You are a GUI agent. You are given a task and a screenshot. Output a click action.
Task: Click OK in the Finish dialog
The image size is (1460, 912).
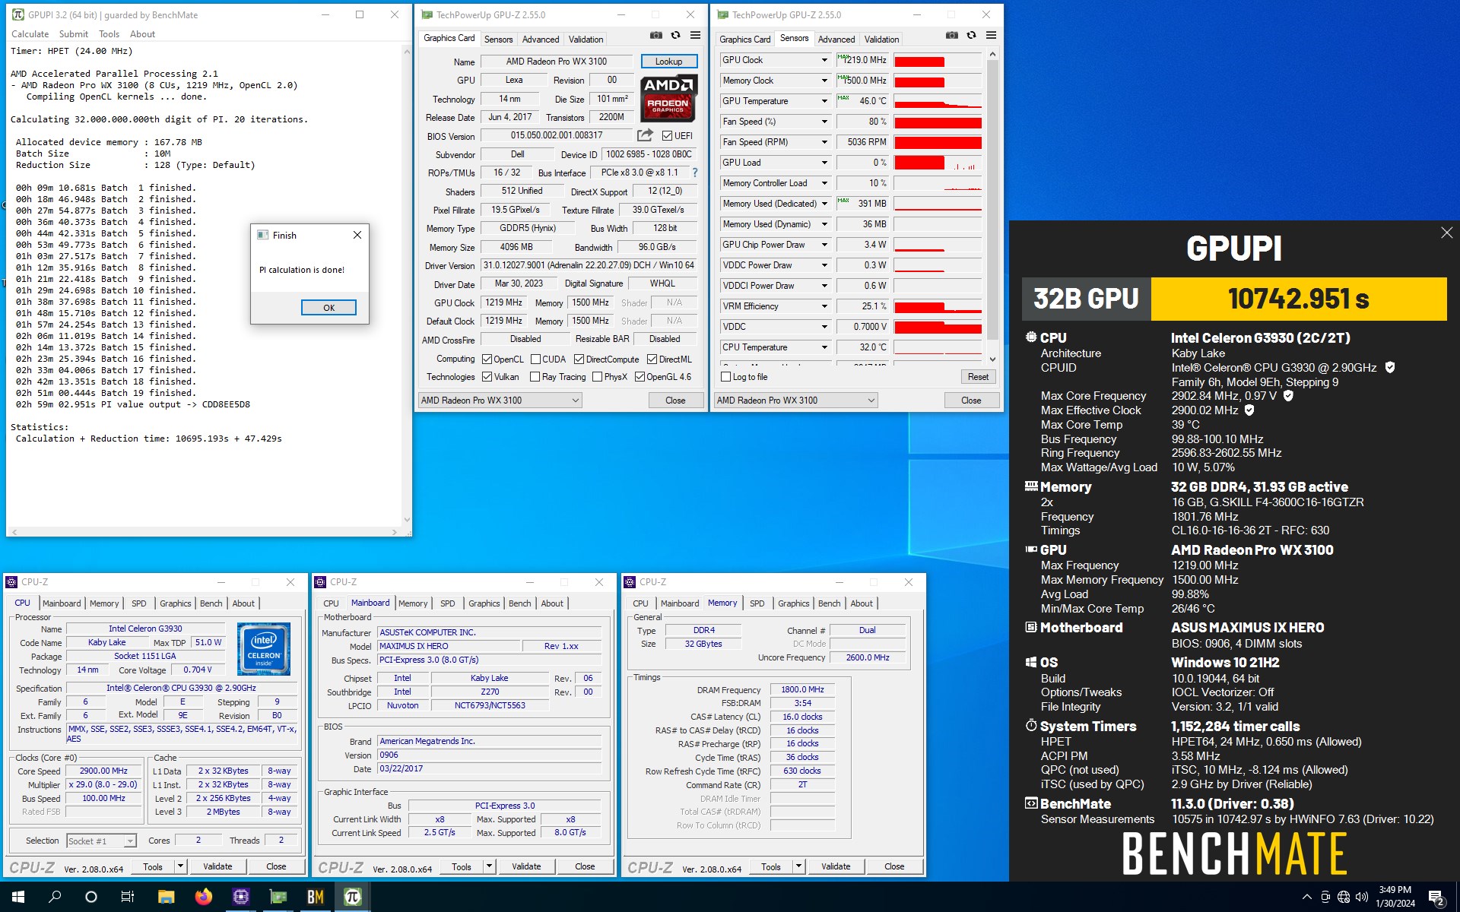(x=328, y=308)
